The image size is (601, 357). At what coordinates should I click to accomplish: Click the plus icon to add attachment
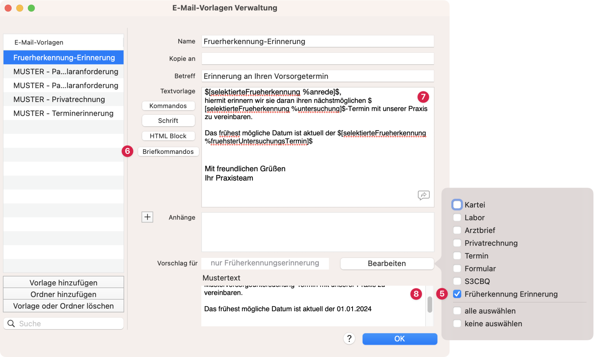(147, 217)
